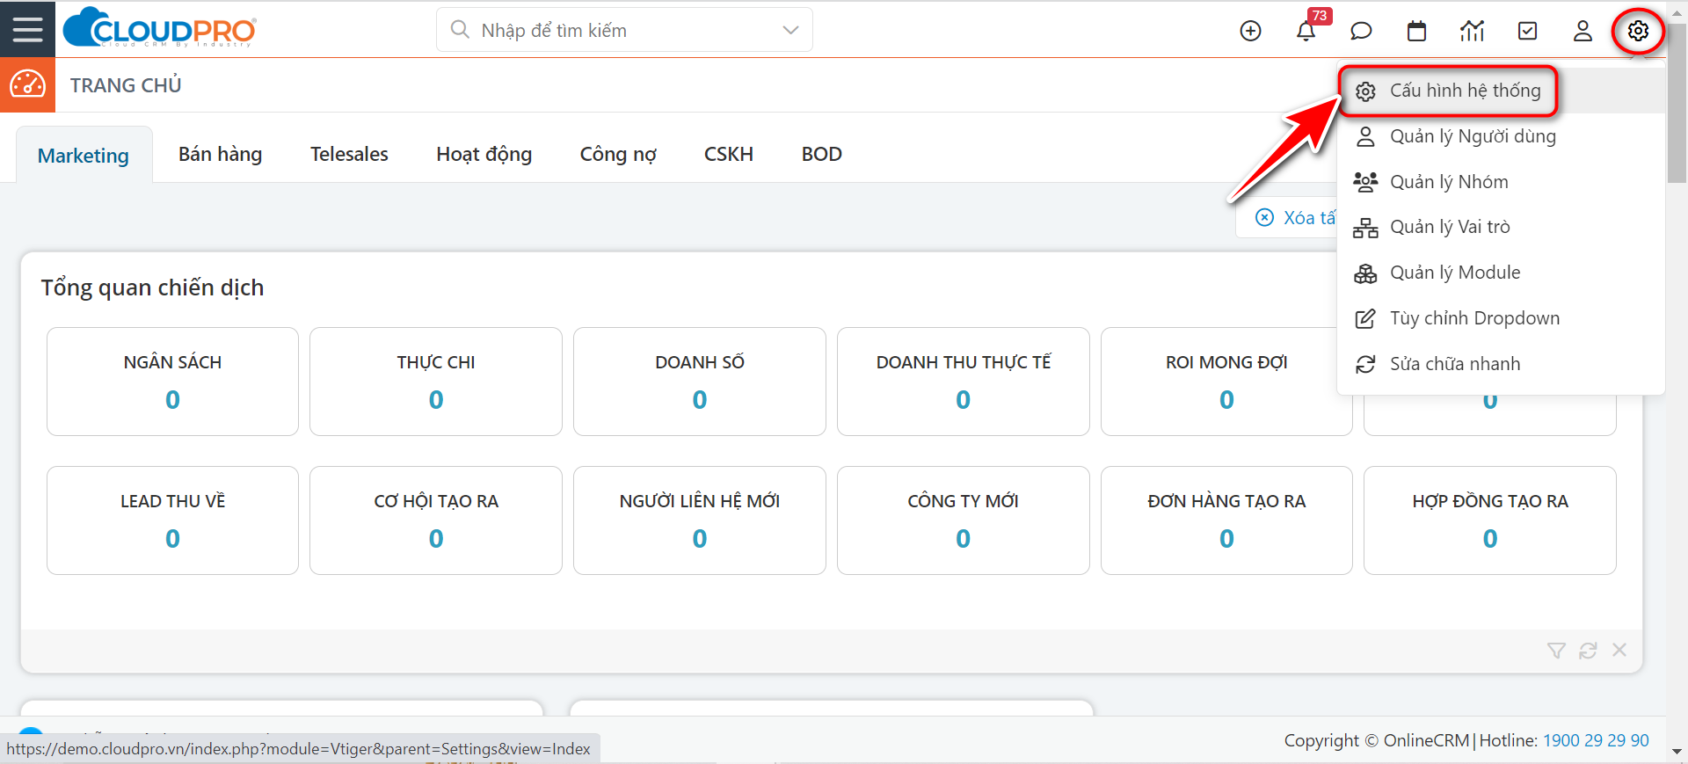1688x764 pixels.
Task: Click the search magnifier icon
Action: pos(460,30)
